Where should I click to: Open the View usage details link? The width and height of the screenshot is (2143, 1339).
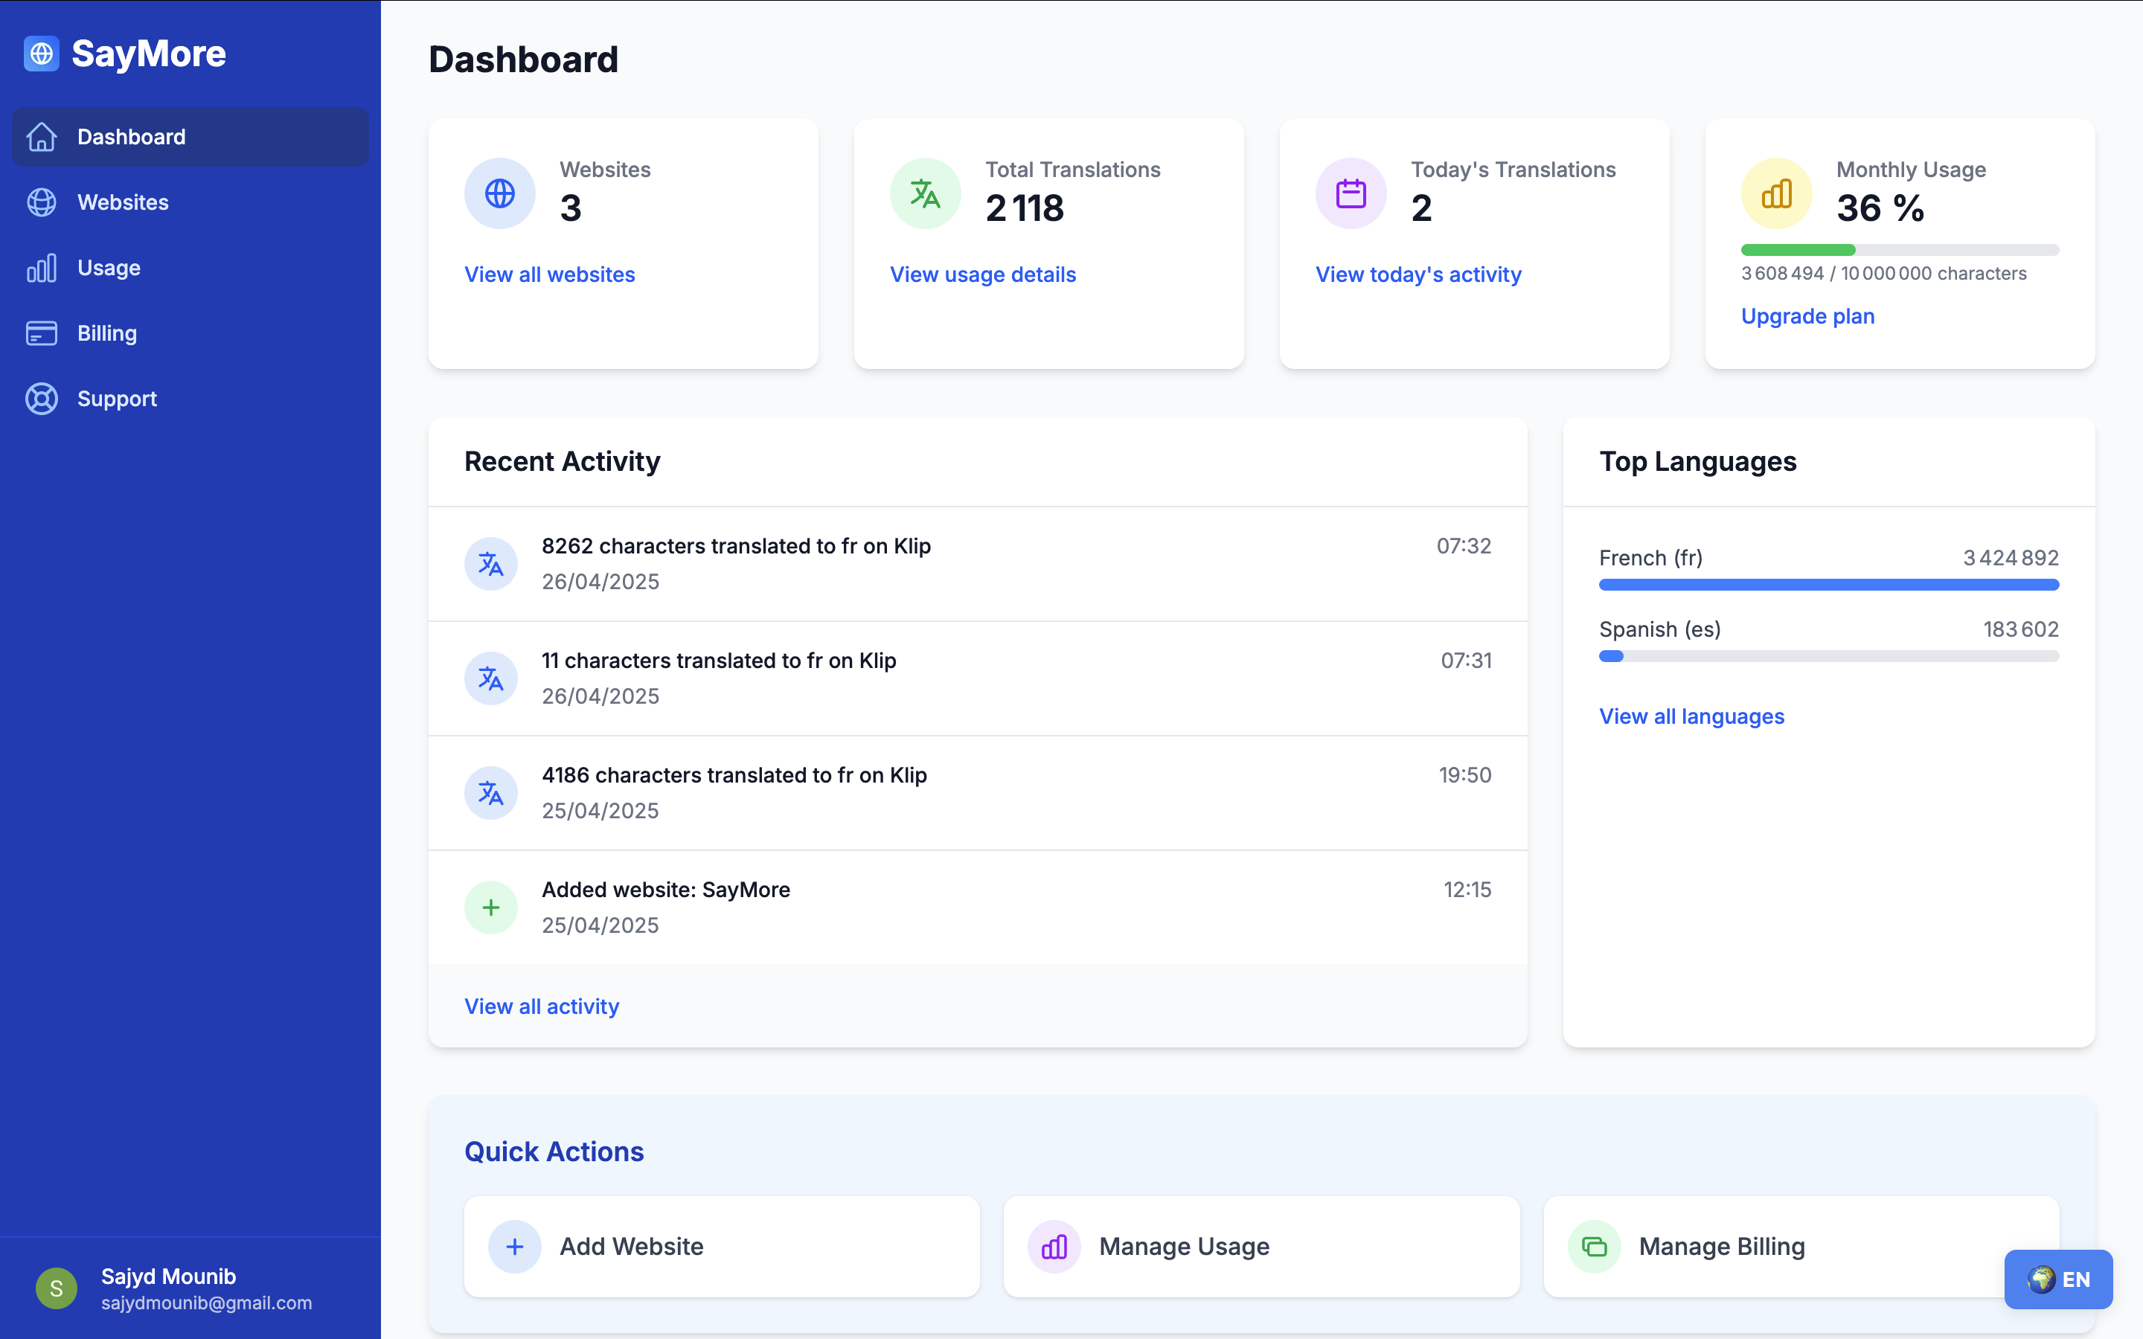983,274
